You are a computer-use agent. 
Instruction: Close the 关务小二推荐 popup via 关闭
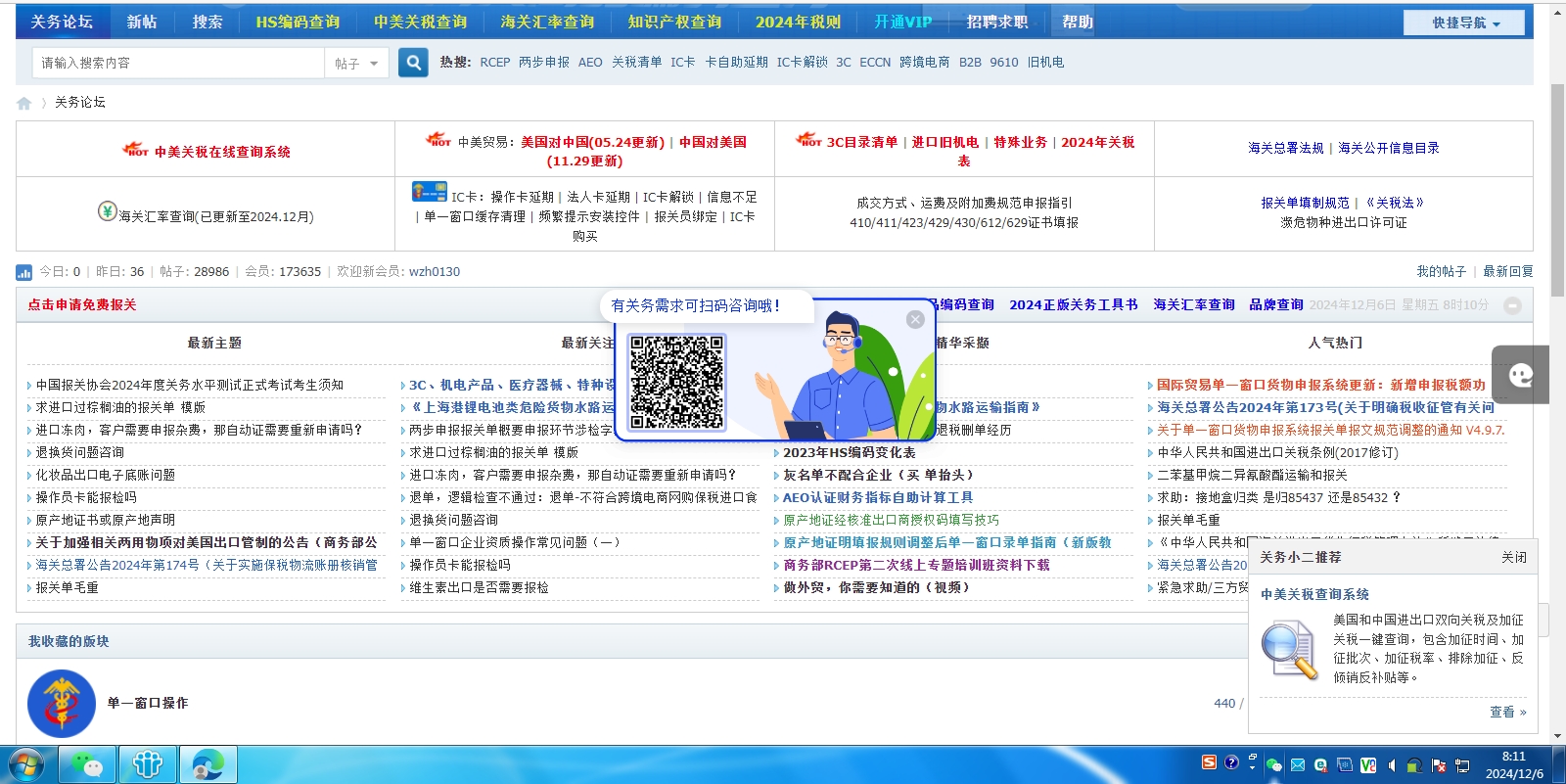(x=1513, y=557)
